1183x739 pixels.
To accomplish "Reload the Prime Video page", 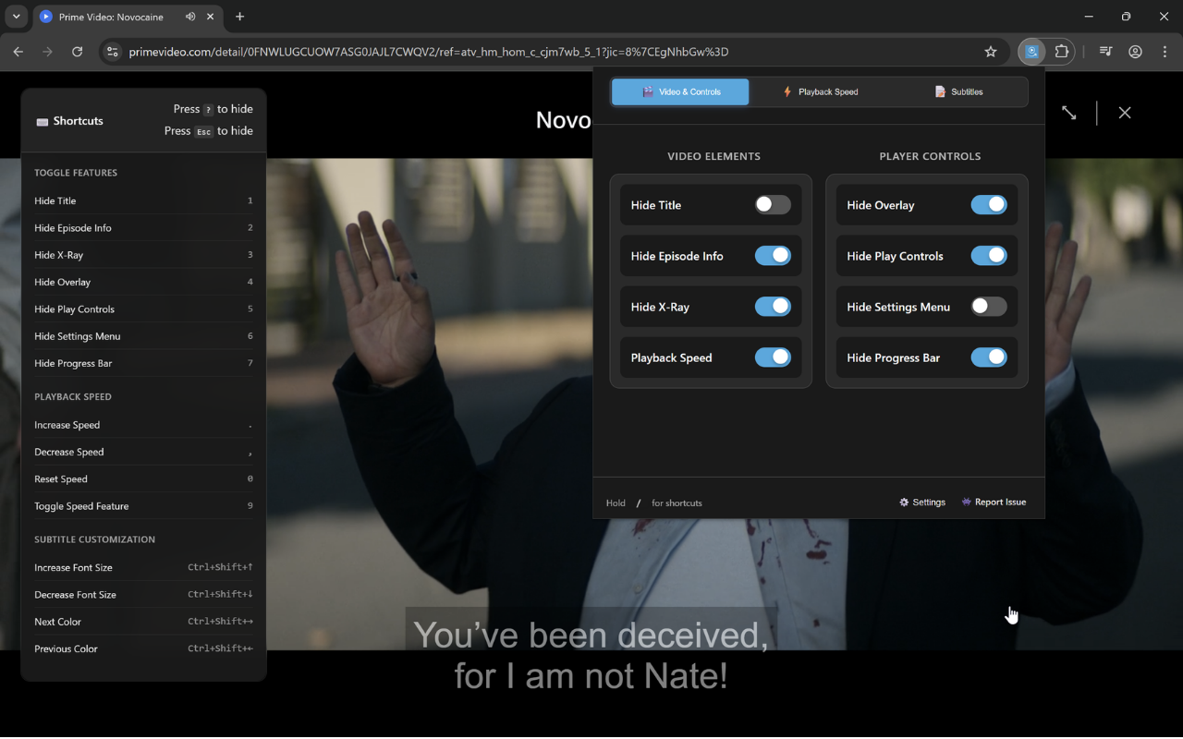I will coord(78,52).
